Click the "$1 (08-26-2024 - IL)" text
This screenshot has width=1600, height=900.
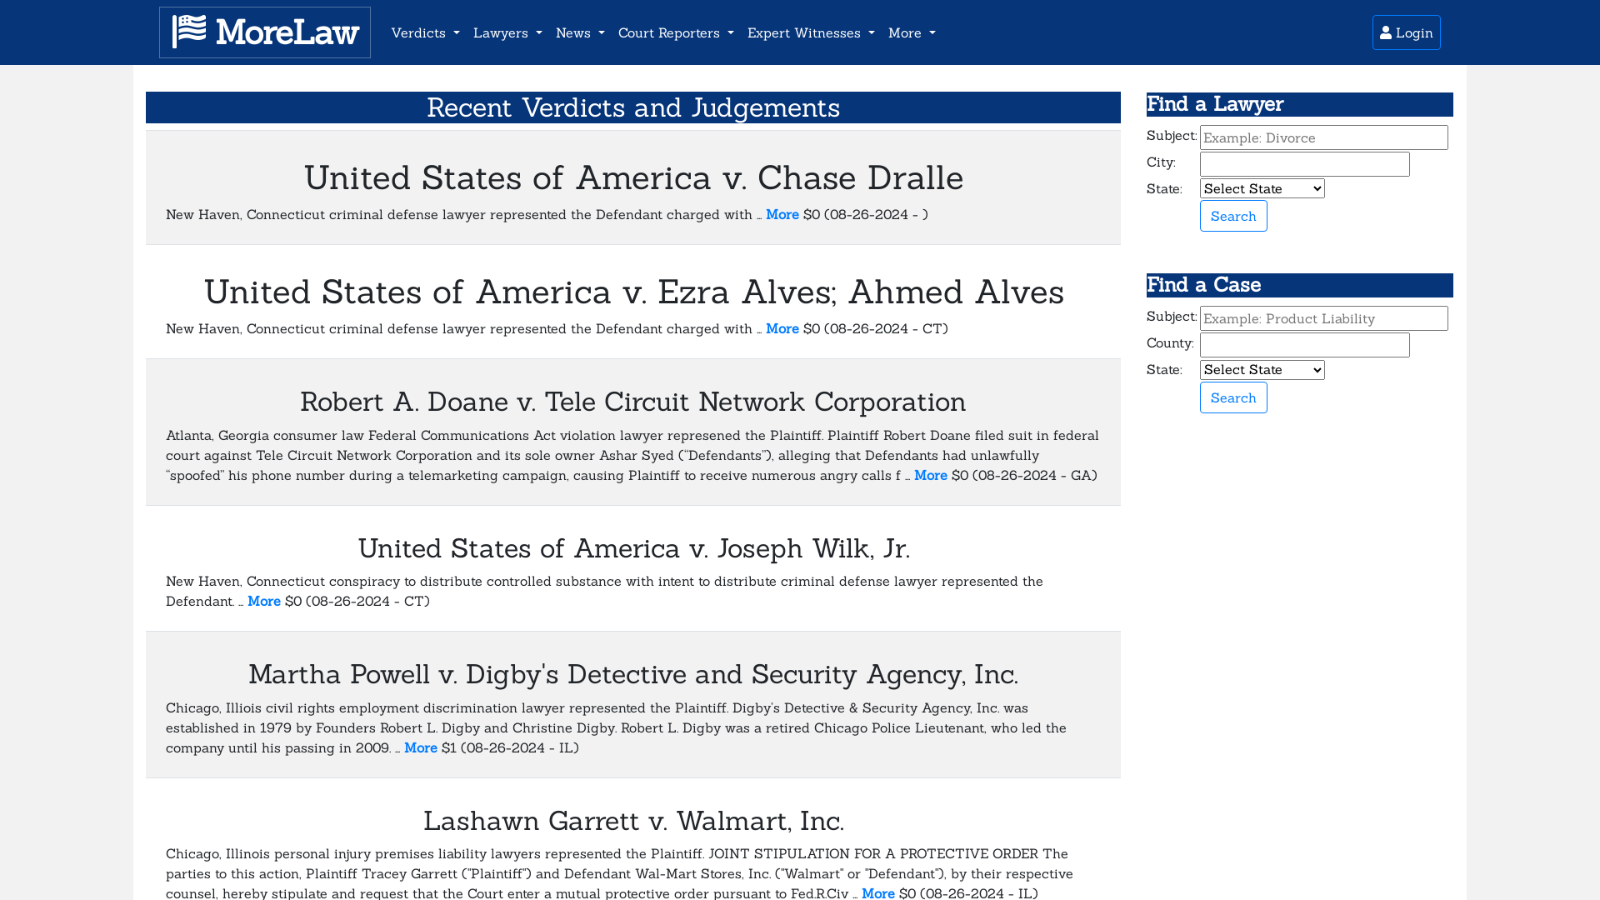pos(510,747)
